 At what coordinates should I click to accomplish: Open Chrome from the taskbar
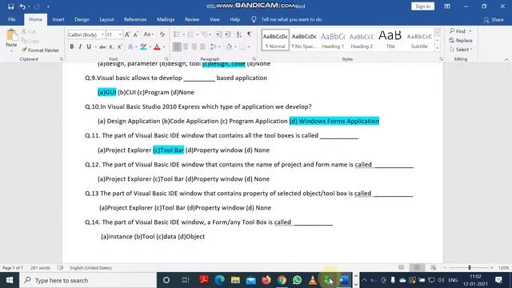point(282,280)
